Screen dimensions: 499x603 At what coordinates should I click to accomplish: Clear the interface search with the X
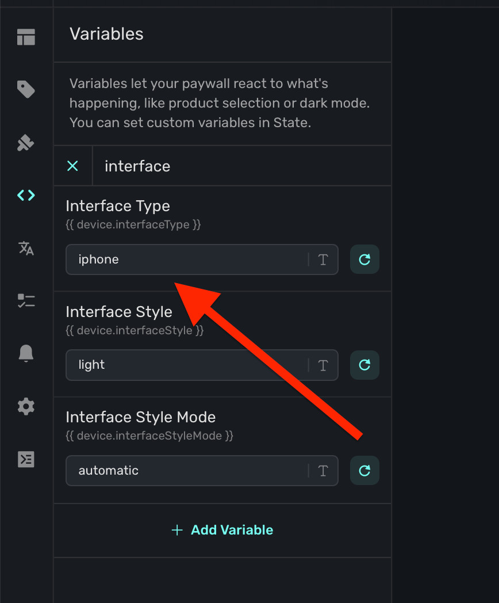(x=72, y=166)
